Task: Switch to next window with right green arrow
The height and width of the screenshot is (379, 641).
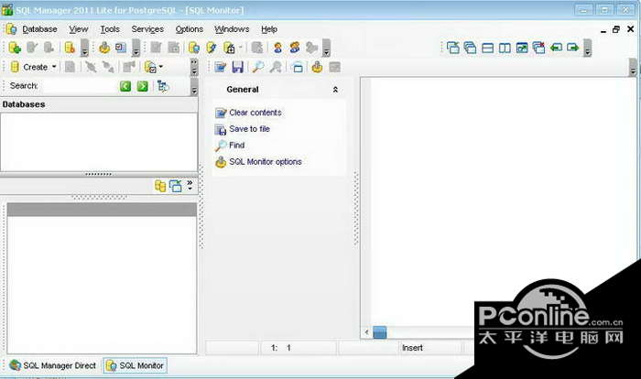Action: pos(573,48)
